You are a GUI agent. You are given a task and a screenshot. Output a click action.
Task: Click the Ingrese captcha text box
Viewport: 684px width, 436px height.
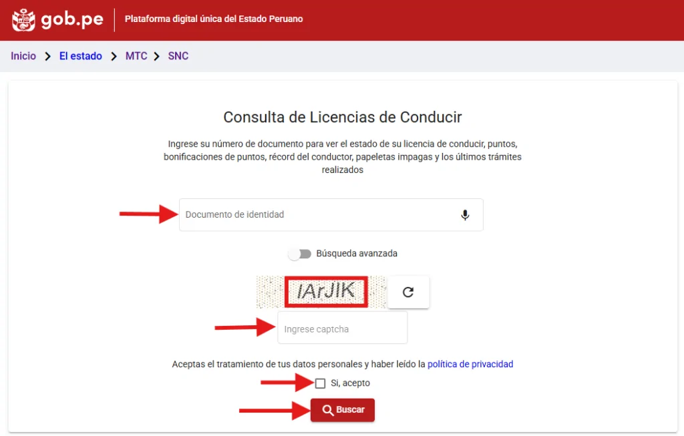342,329
